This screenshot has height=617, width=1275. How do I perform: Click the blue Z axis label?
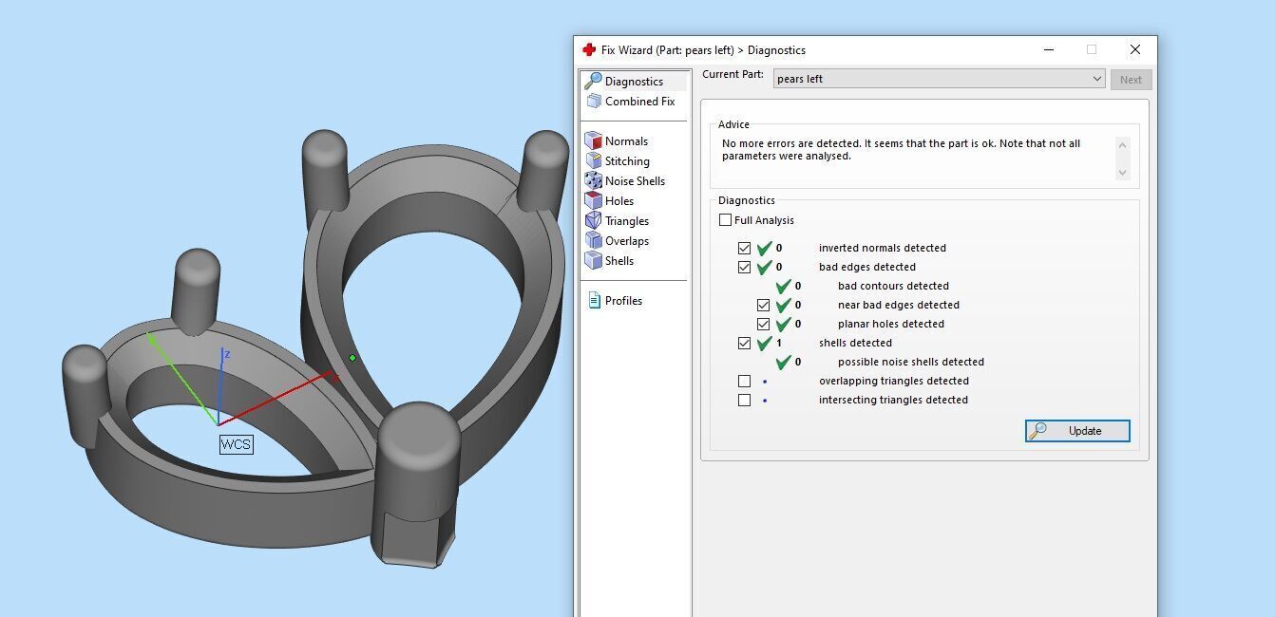[x=227, y=354]
